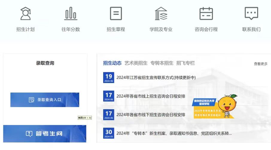Open the 专转本新生档案 notice article
Screen dimensions: 271x150
[174, 133]
